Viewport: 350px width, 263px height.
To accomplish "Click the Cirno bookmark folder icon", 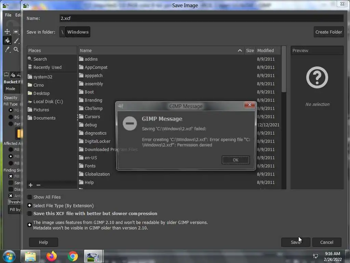I will pyautogui.click(x=30, y=85).
